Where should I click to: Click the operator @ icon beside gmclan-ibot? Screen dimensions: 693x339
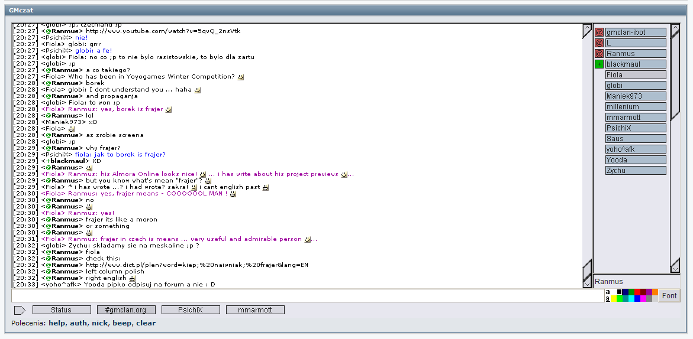[599, 32]
